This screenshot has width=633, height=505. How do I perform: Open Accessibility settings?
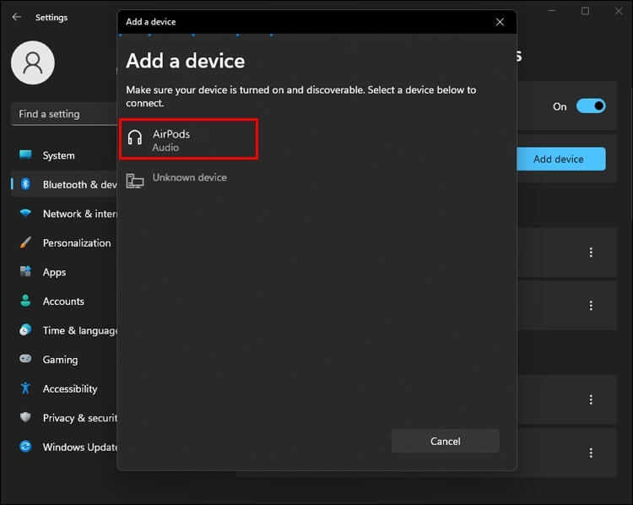(x=65, y=388)
